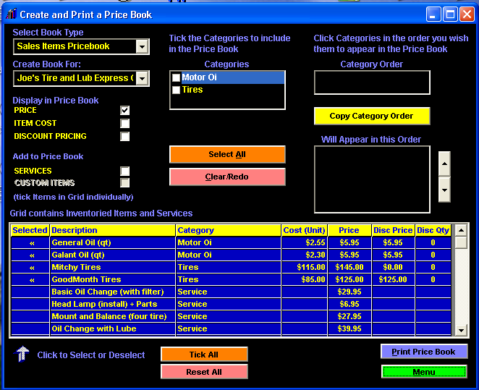The image size is (479, 390).
Task: Maximize the Price Book window
Action: click(x=450, y=14)
